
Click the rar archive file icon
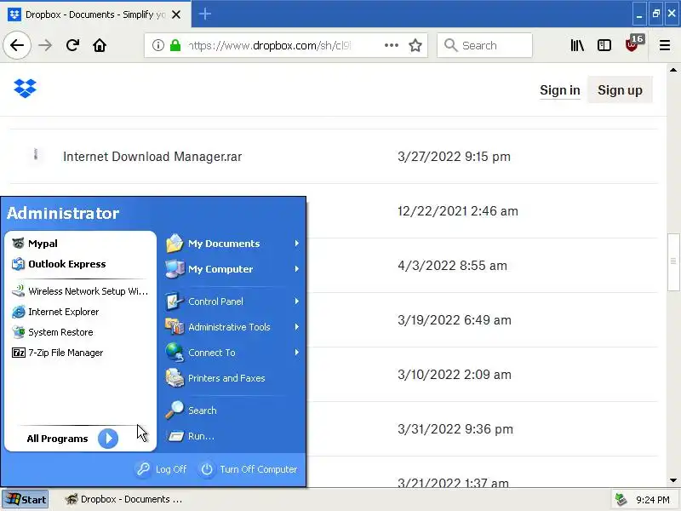coord(36,154)
